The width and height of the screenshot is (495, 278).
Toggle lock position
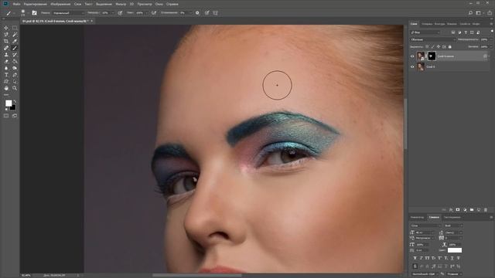pyautogui.click(x=439, y=46)
